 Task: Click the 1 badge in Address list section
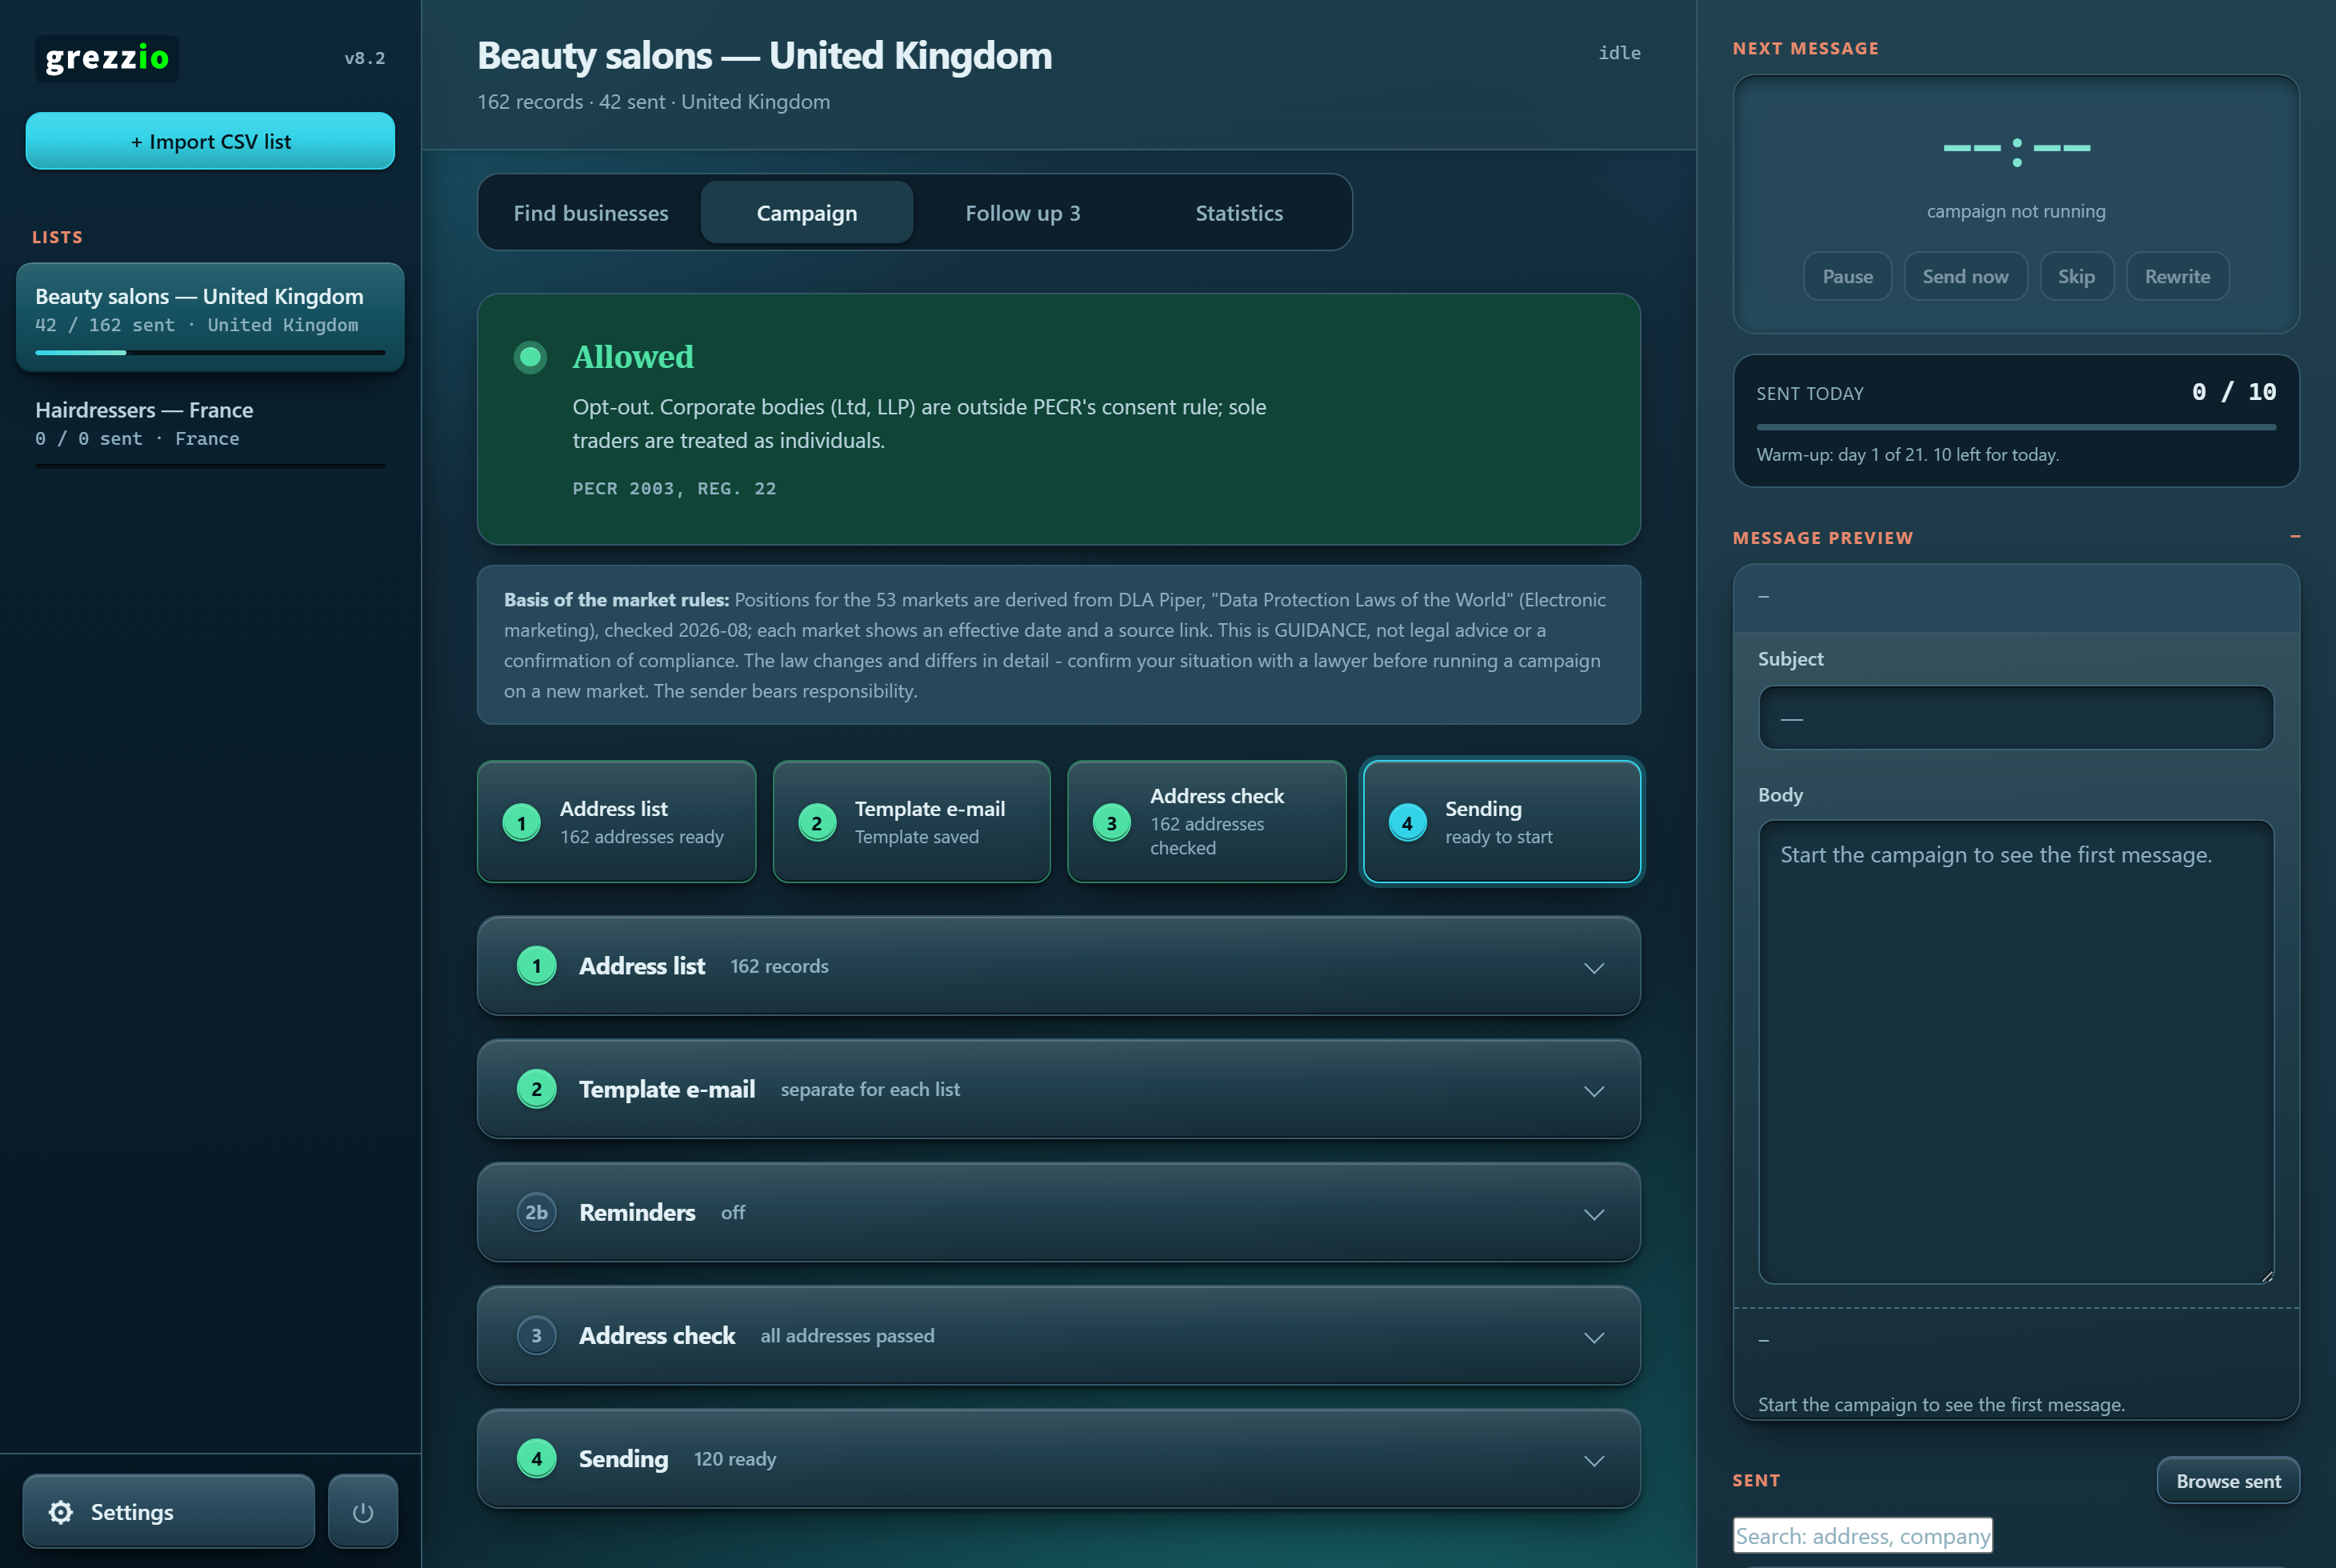tap(537, 966)
